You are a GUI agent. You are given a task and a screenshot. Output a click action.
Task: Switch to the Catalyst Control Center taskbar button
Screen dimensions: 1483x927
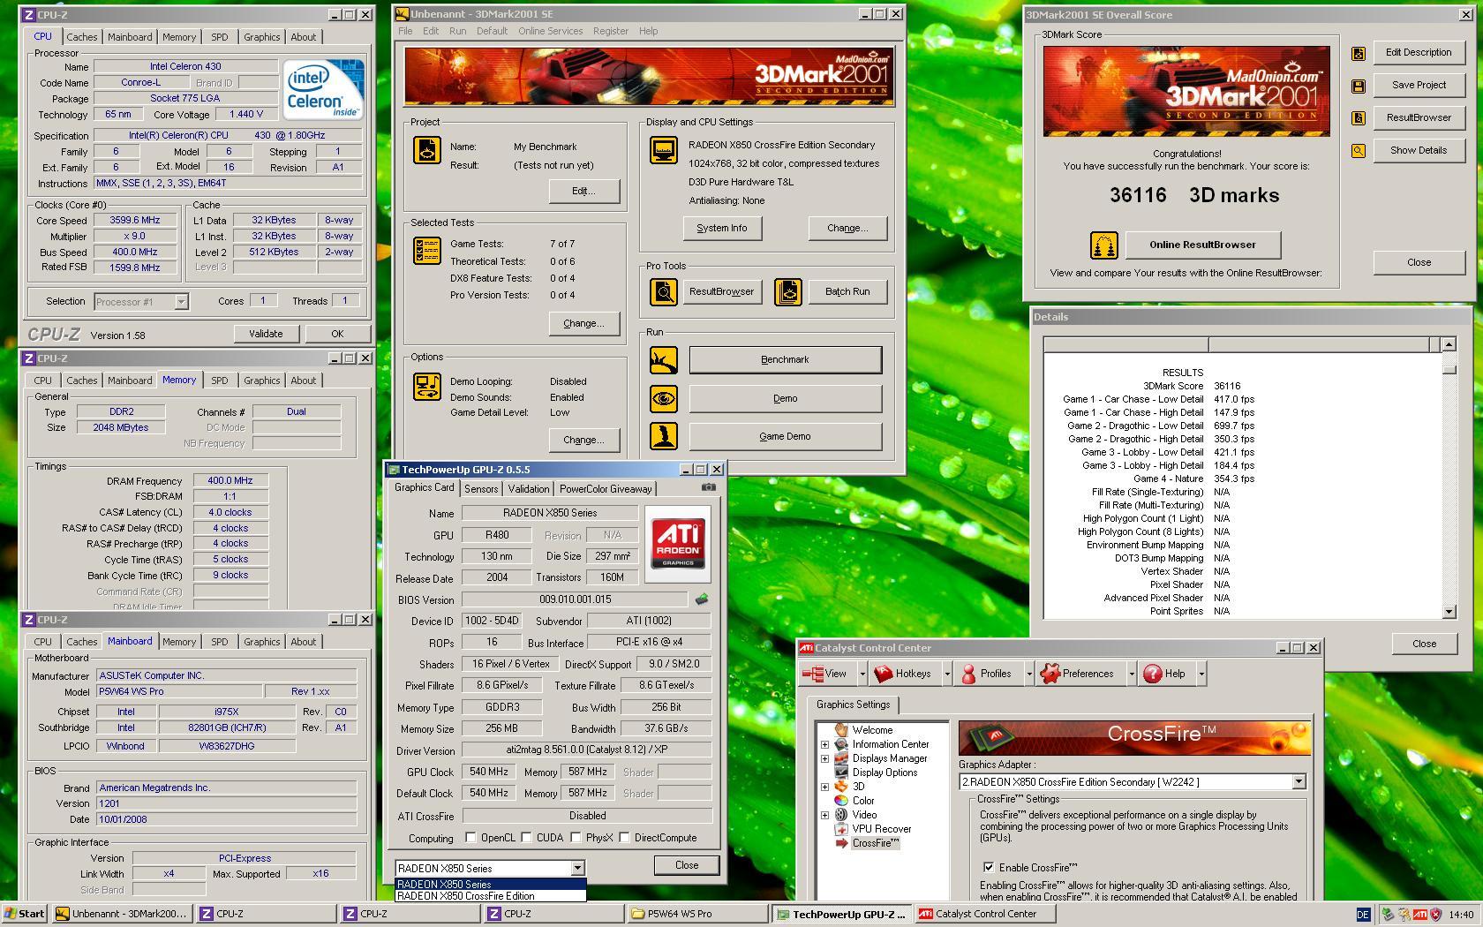pos(986,914)
